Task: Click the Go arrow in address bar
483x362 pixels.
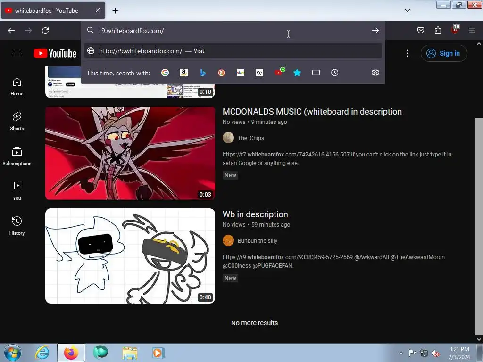Action: coord(375,31)
